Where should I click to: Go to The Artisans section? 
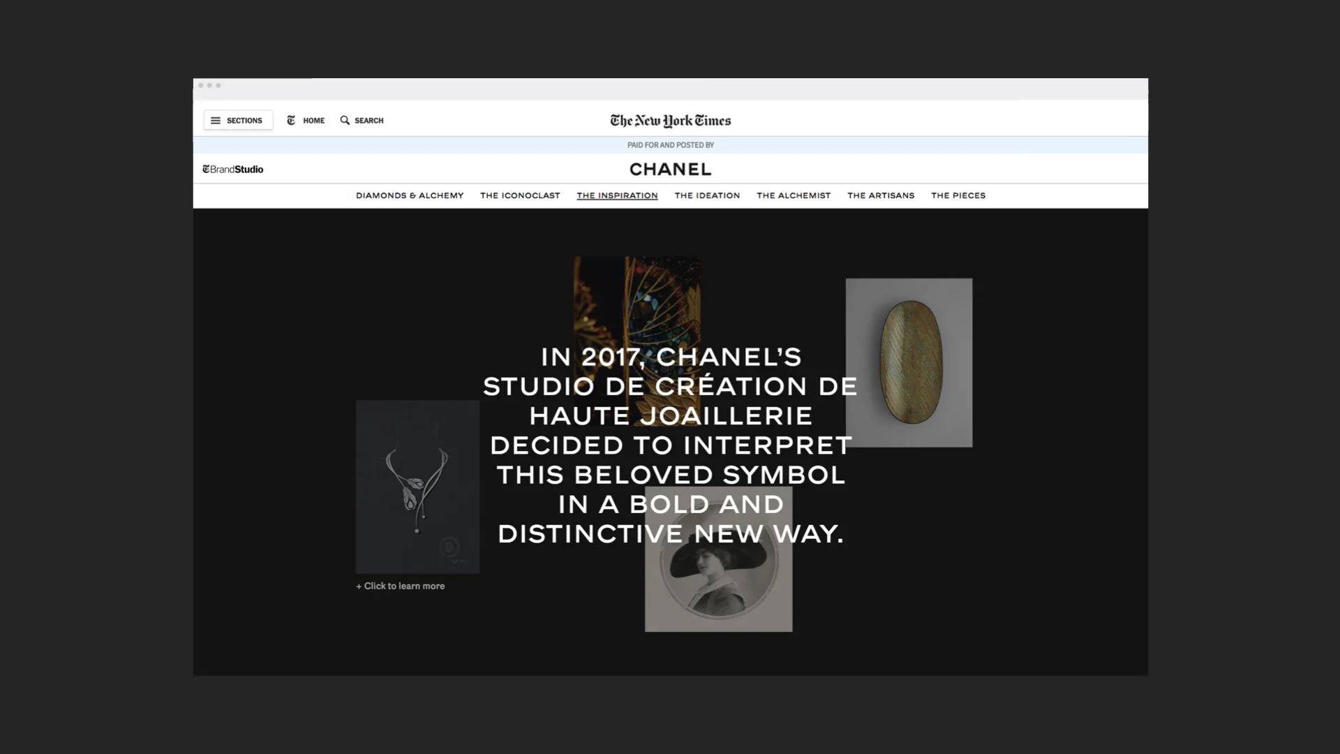881,195
